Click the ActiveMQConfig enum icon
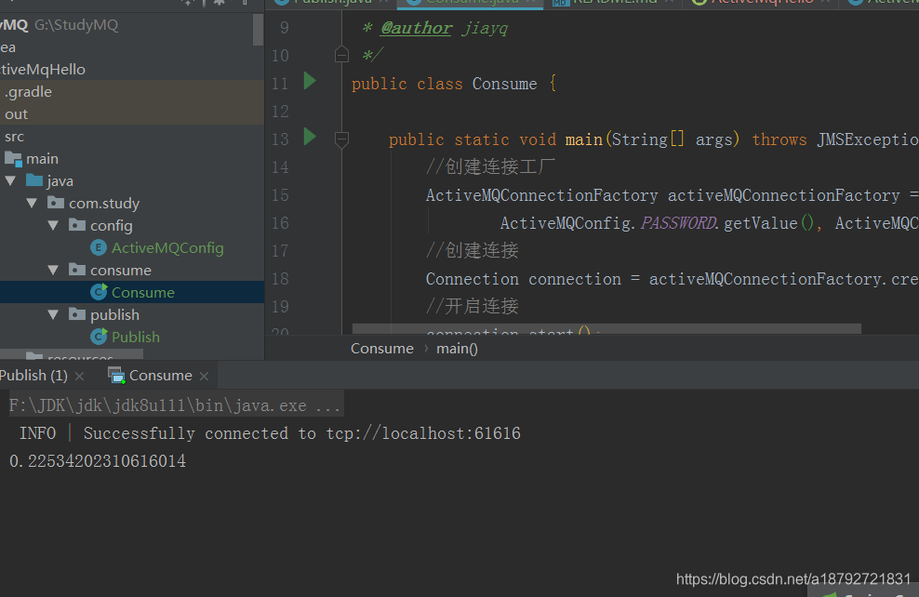The image size is (919, 597). [99, 248]
